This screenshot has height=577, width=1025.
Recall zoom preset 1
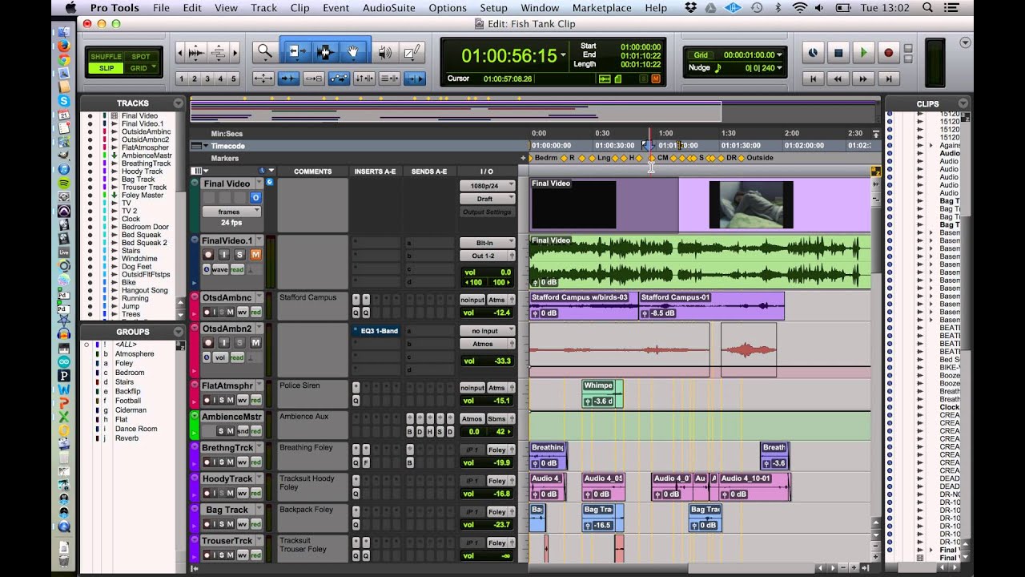pos(182,79)
